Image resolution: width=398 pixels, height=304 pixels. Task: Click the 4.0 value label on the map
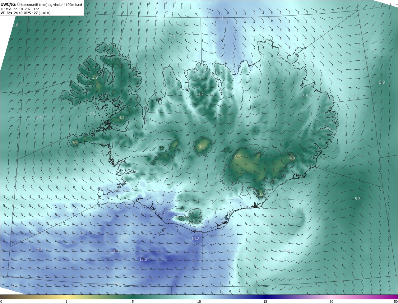point(292,158)
